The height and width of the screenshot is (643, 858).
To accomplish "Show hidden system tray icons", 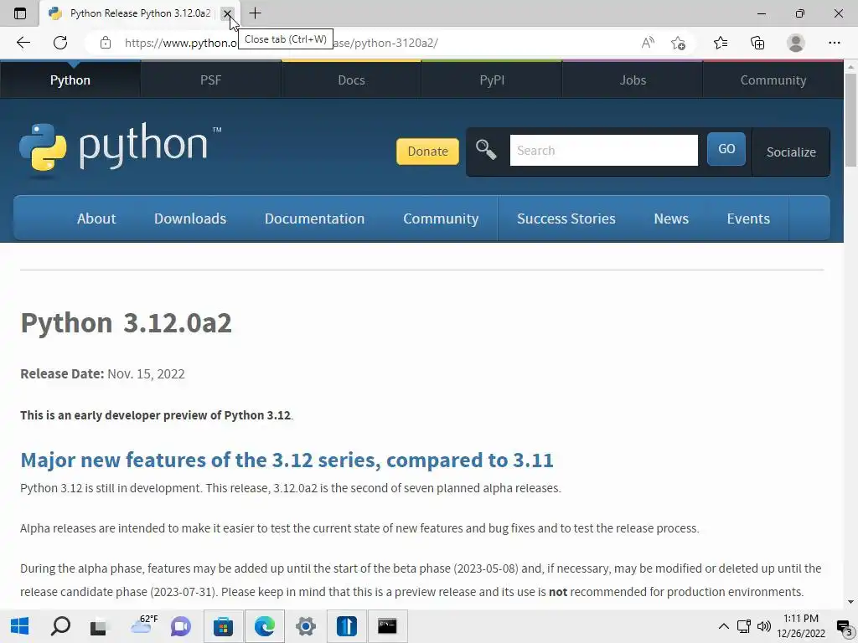I will coord(723,626).
